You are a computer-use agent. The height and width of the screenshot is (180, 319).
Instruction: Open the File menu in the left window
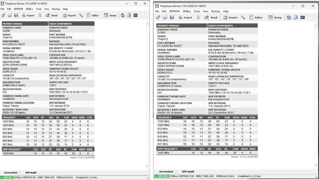pos(3,9)
